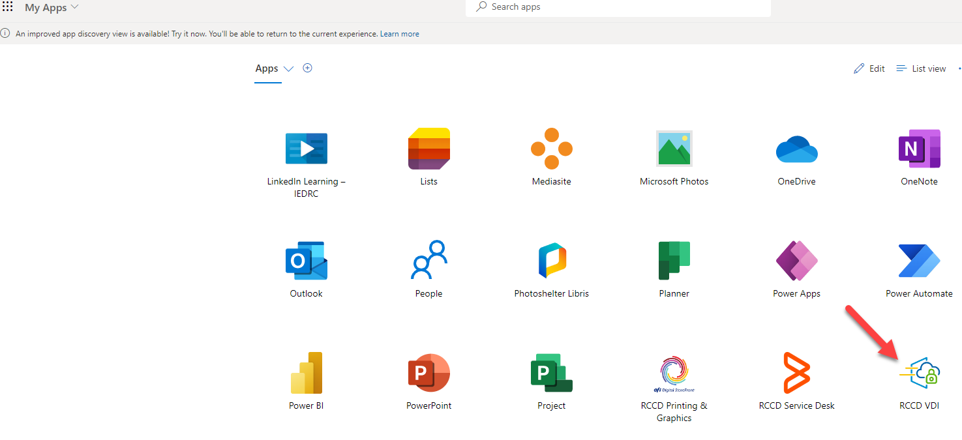Viewport: 962px width, 440px height.
Task: Open the OneNote app icon
Action: tap(919, 149)
